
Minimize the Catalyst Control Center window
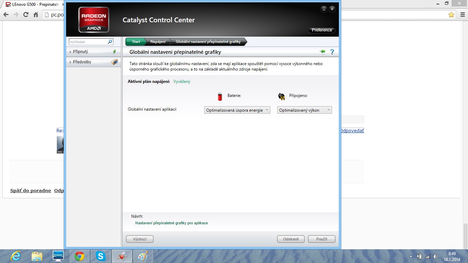tap(324, 9)
